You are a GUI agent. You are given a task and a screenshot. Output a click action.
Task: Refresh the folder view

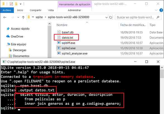[x=111, y=17]
